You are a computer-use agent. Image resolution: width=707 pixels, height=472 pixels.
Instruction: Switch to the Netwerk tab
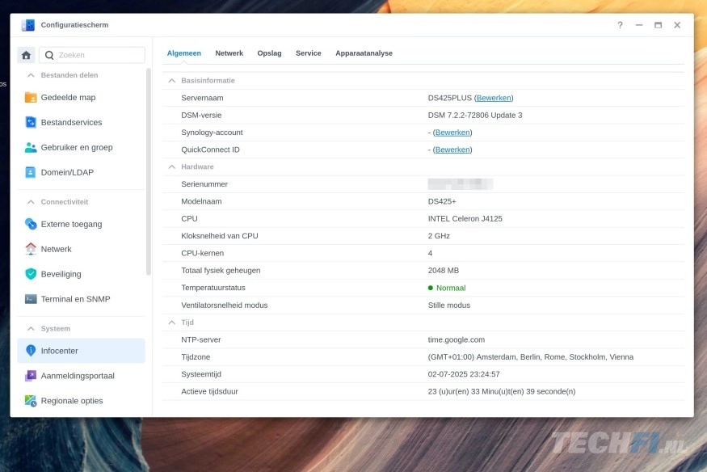point(229,53)
